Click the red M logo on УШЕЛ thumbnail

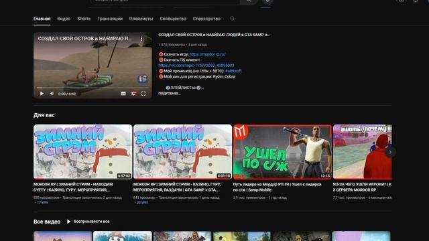click(x=240, y=131)
